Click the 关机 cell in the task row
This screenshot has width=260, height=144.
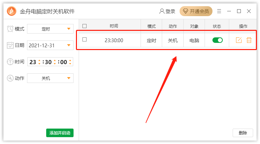tap(173, 40)
